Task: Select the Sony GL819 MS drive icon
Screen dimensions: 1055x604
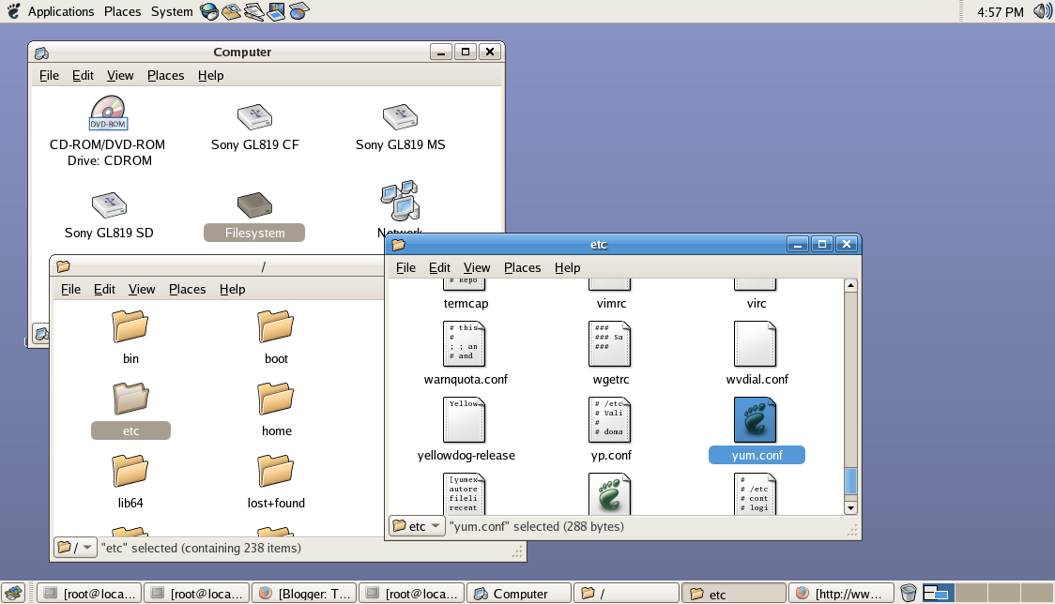Action: click(x=400, y=117)
